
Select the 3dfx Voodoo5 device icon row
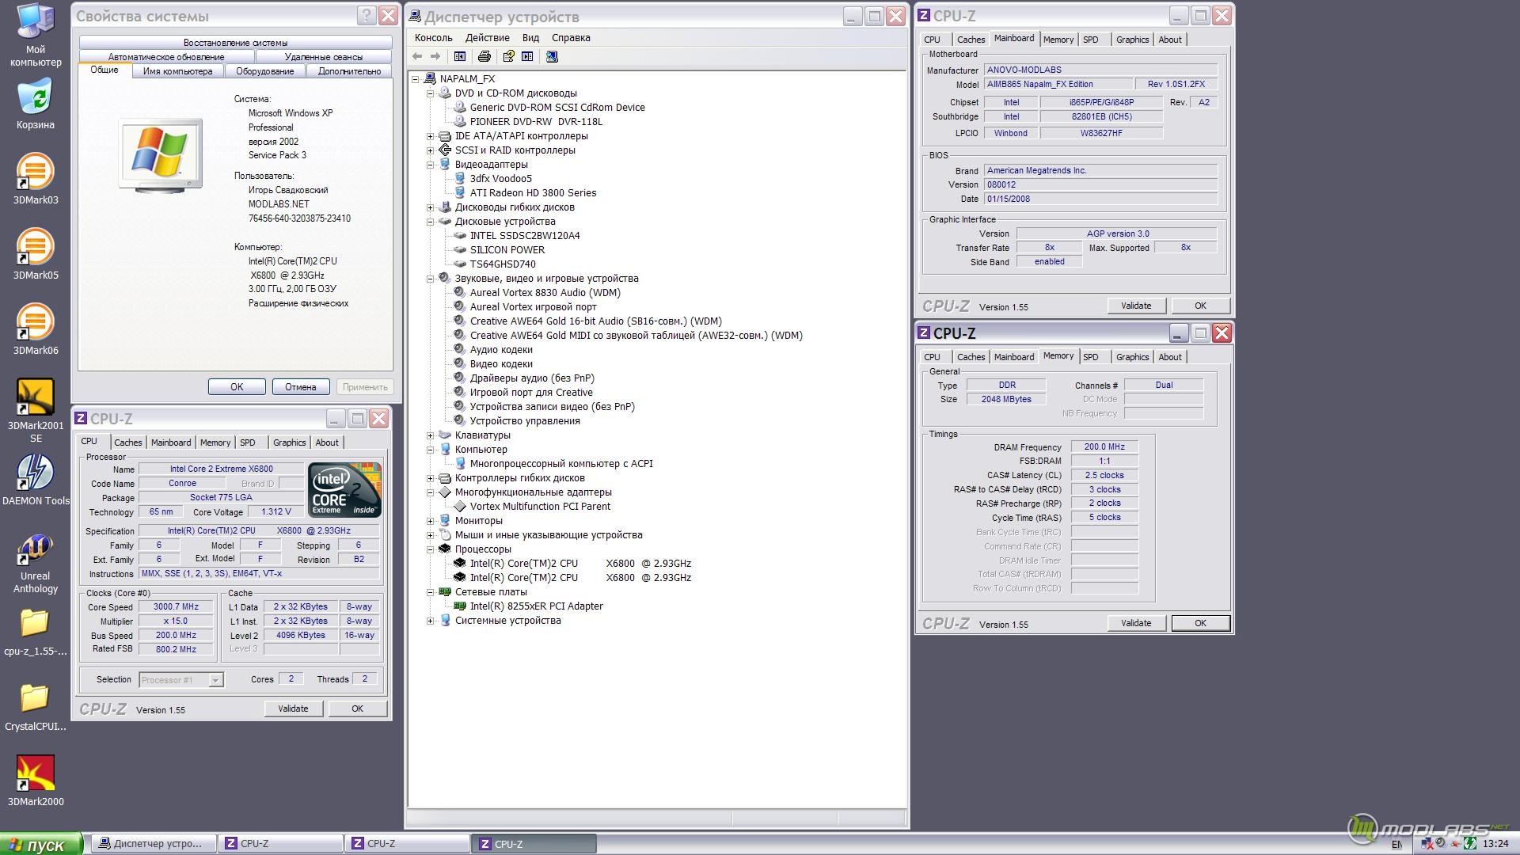(x=492, y=179)
